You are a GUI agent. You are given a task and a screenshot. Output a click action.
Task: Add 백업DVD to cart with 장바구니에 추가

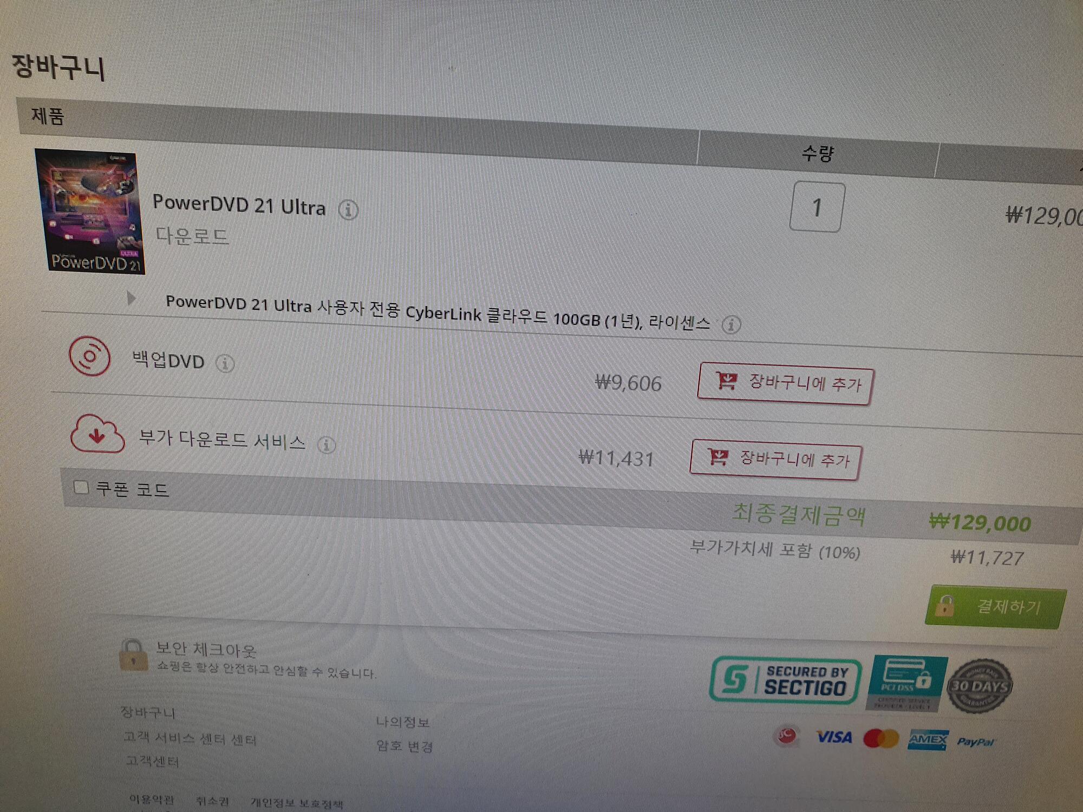[x=786, y=384]
